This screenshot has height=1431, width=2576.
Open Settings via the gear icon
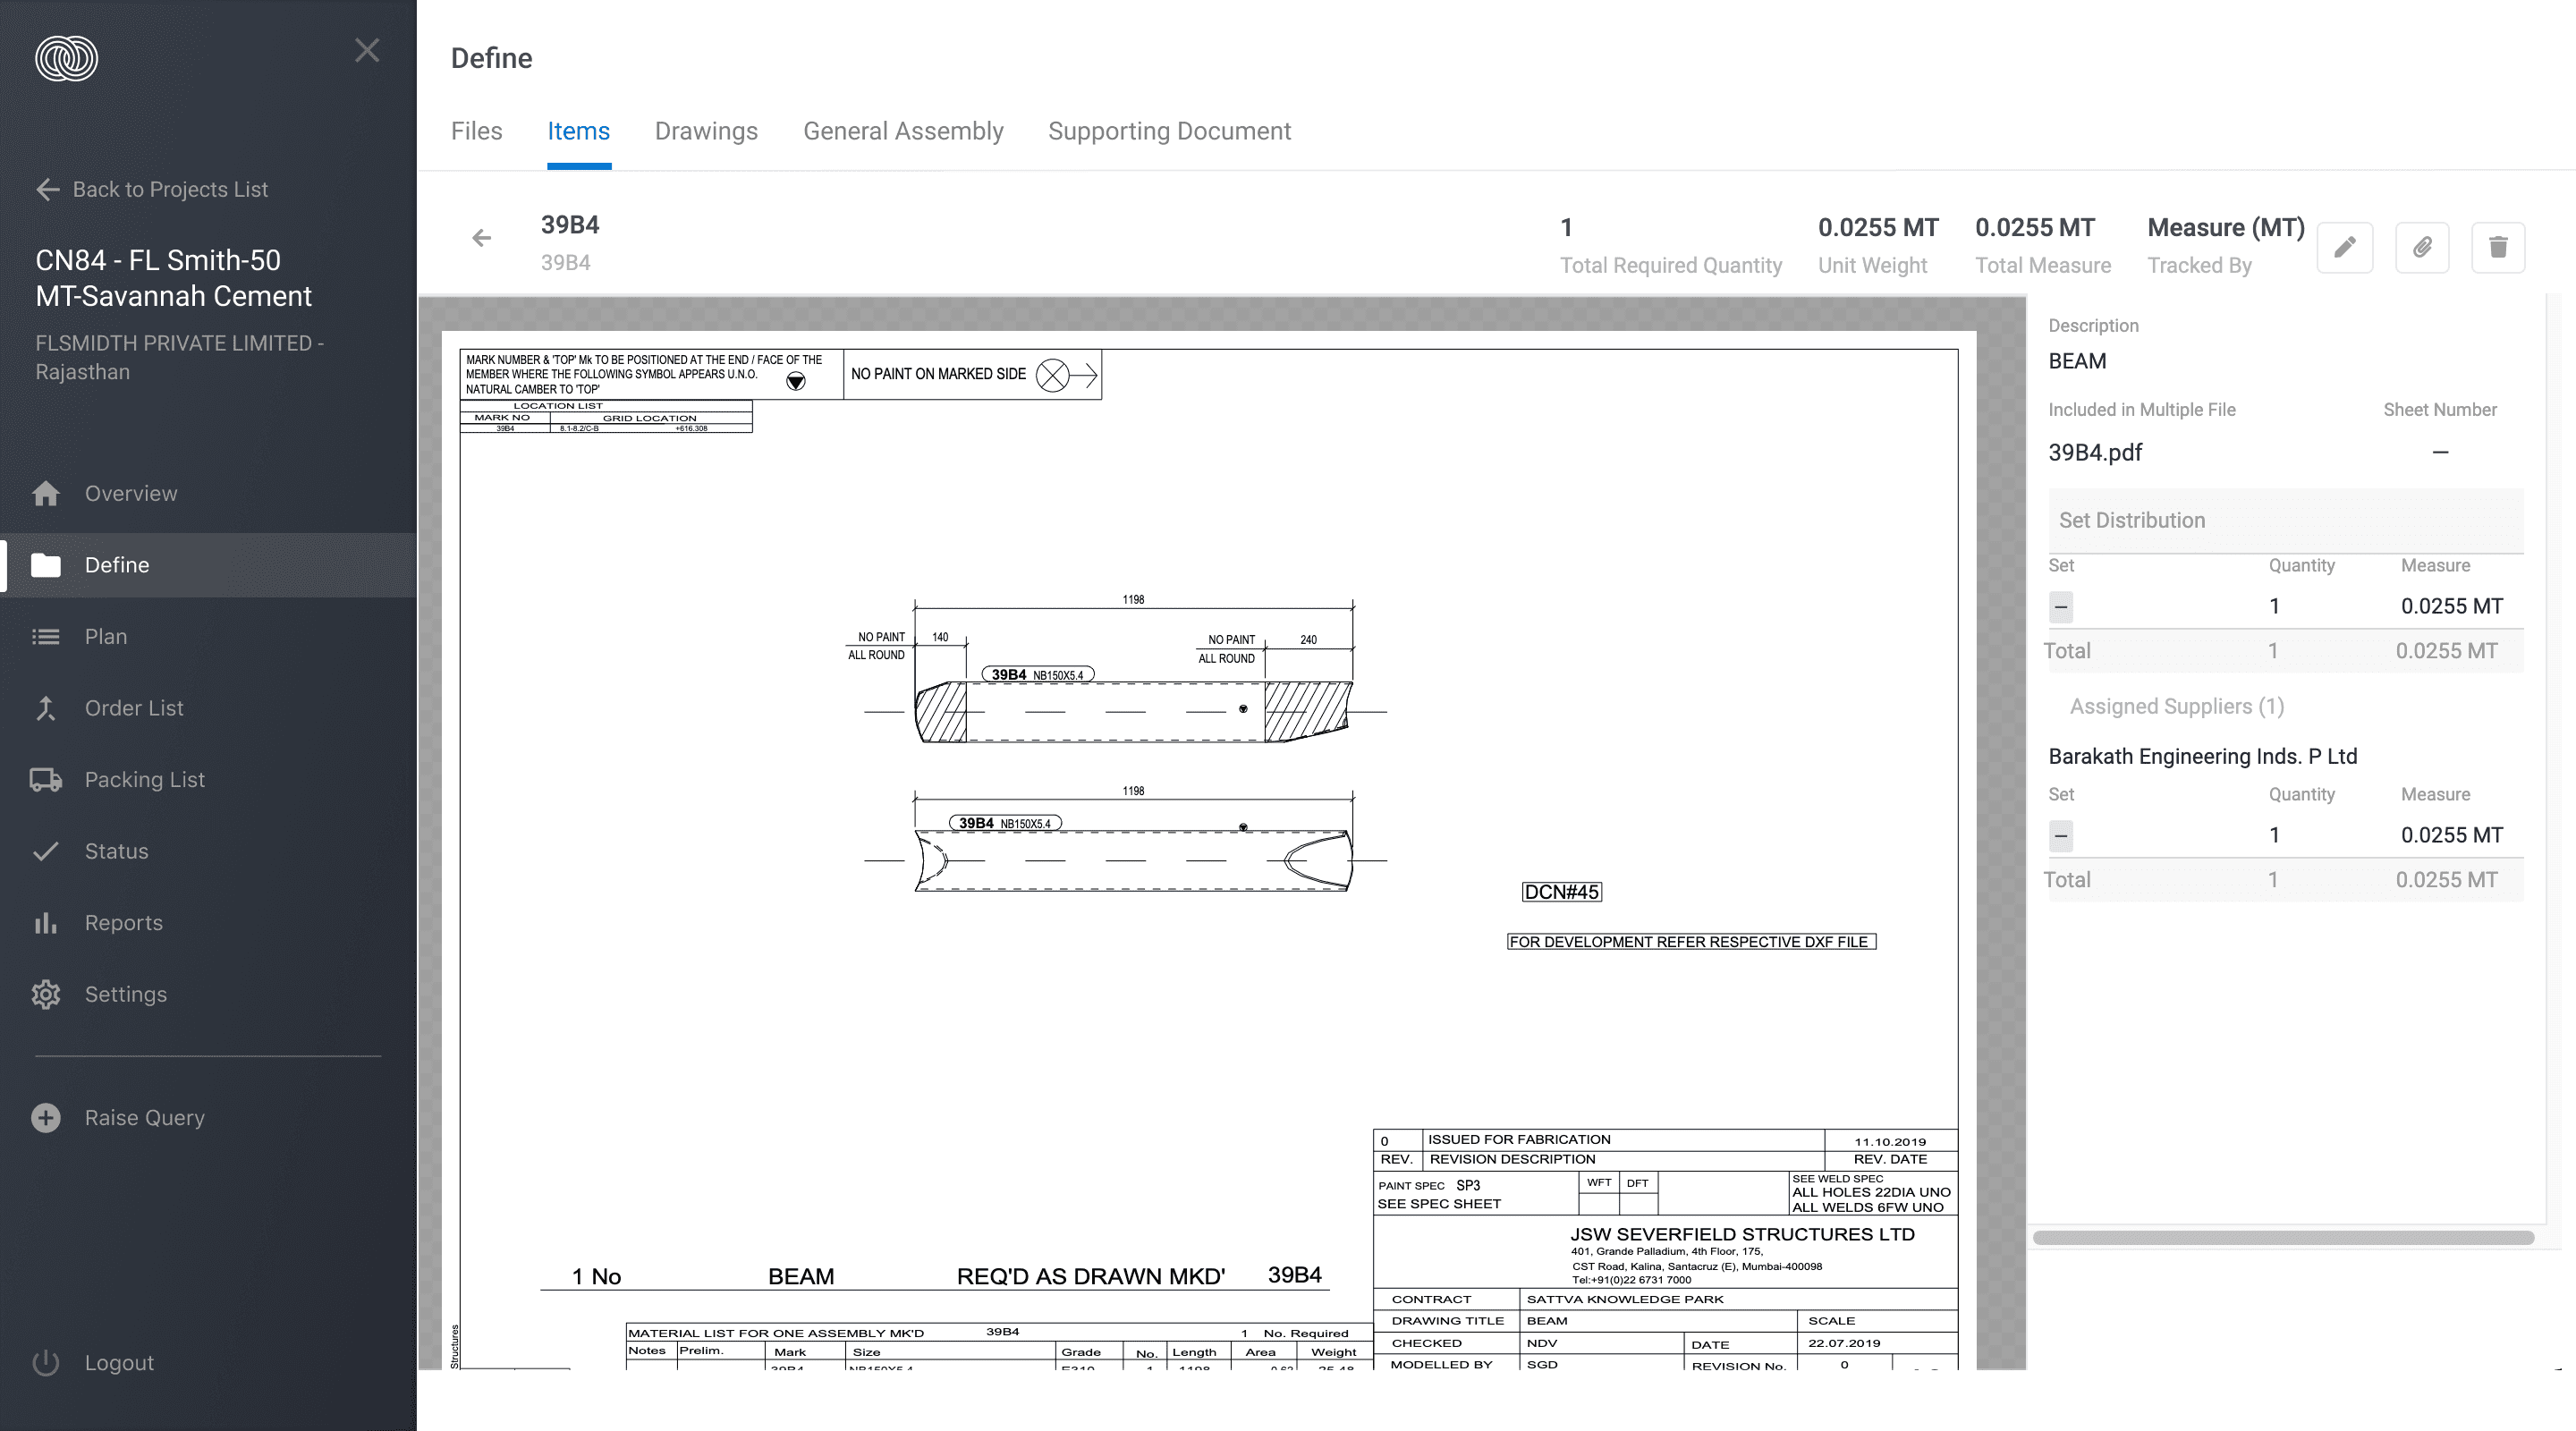point(46,995)
